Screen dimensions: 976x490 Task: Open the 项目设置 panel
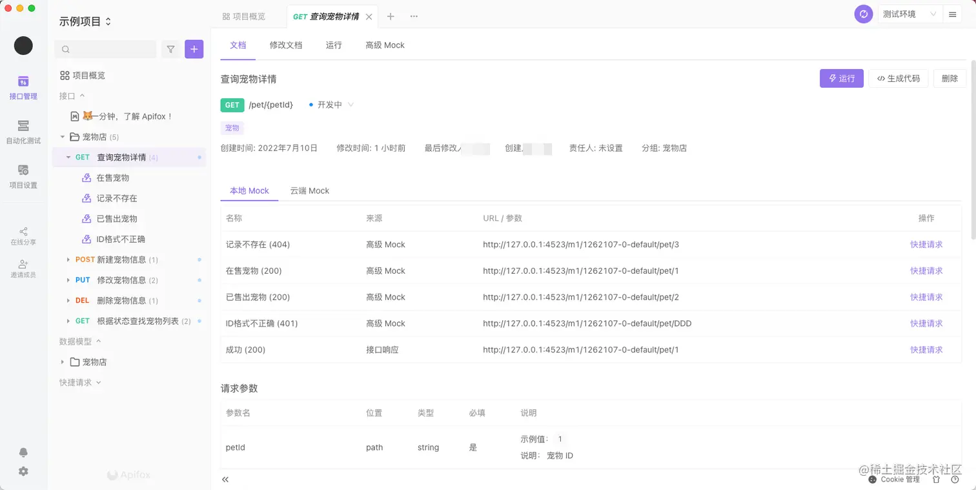[x=23, y=176]
